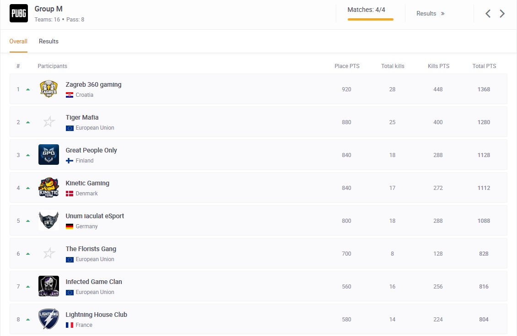Select the Overall tab
The height and width of the screenshot is (336, 517).
(x=18, y=41)
